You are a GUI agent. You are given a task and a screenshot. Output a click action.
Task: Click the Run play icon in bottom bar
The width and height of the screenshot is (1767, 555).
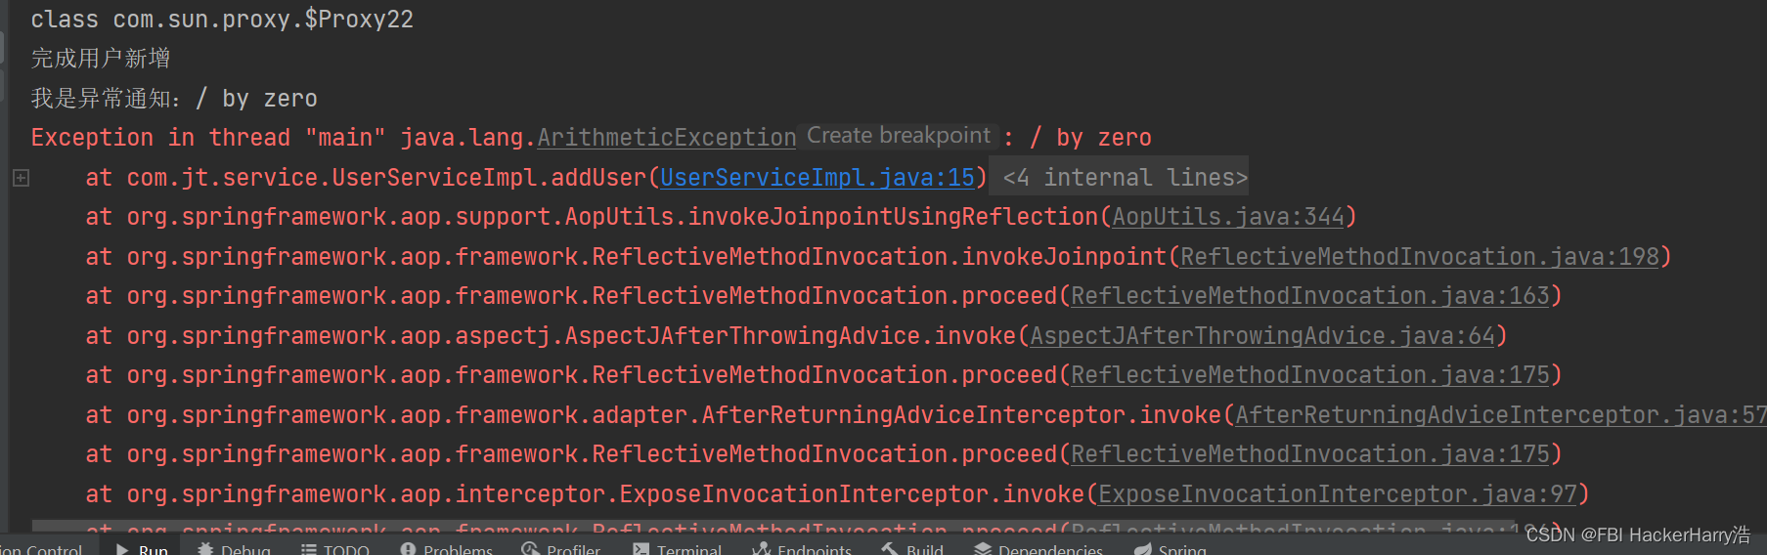tap(122, 549)
